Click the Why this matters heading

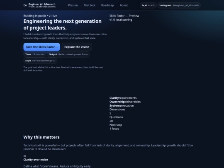pyautogui.click(x=41, y=137)
